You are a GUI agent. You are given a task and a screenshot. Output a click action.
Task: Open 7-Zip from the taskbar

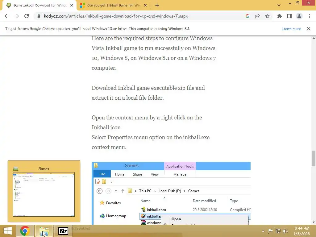pyautogui.click(x=63, y=231)
